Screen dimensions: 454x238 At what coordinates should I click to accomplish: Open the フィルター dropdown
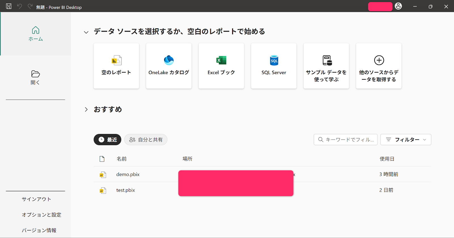[406, 140]
